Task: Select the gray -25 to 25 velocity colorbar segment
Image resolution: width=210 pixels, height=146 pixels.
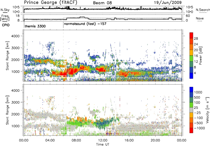Action: [x=191, y=110]
